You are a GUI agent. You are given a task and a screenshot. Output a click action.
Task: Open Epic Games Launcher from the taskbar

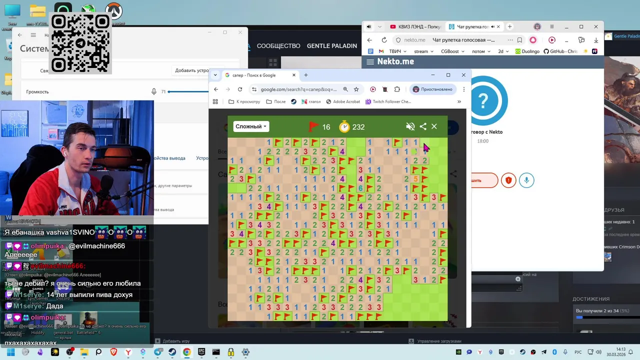click(201, 352)
